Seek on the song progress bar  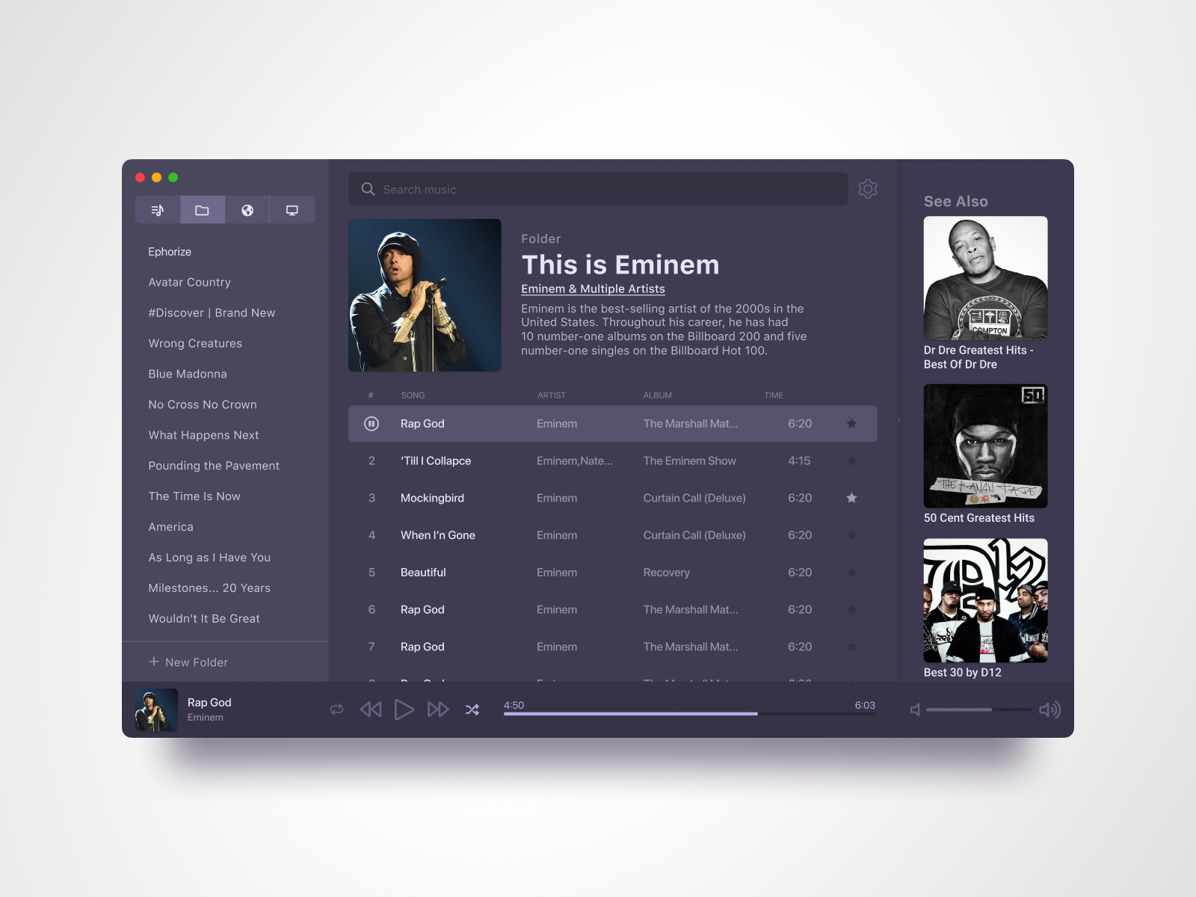coord(689,714)
